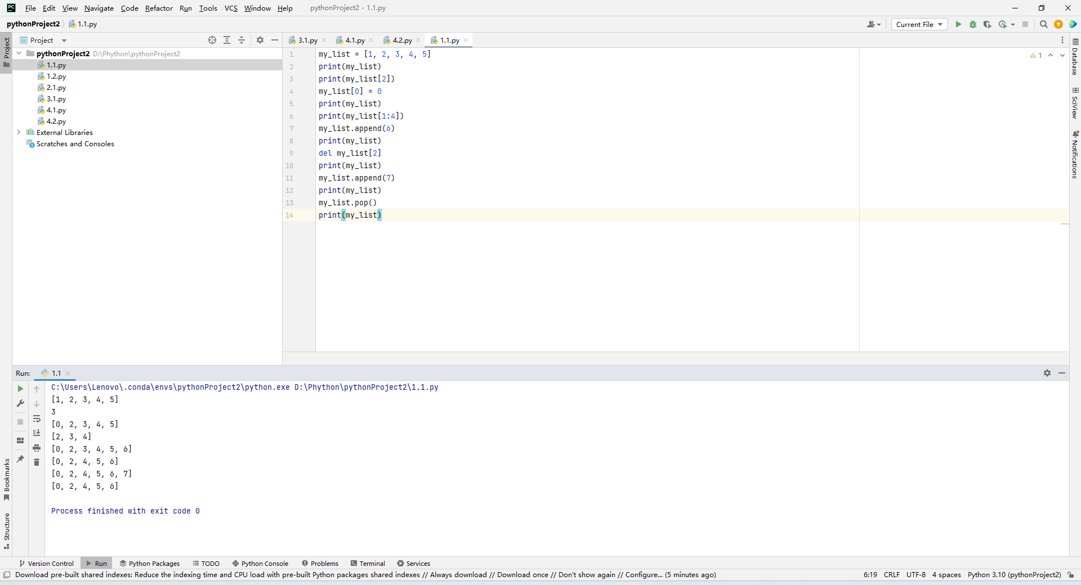This screenshot has width=1081, height=585.
Task: Click the trash icon in Run panel
Action: click(37, 462)
